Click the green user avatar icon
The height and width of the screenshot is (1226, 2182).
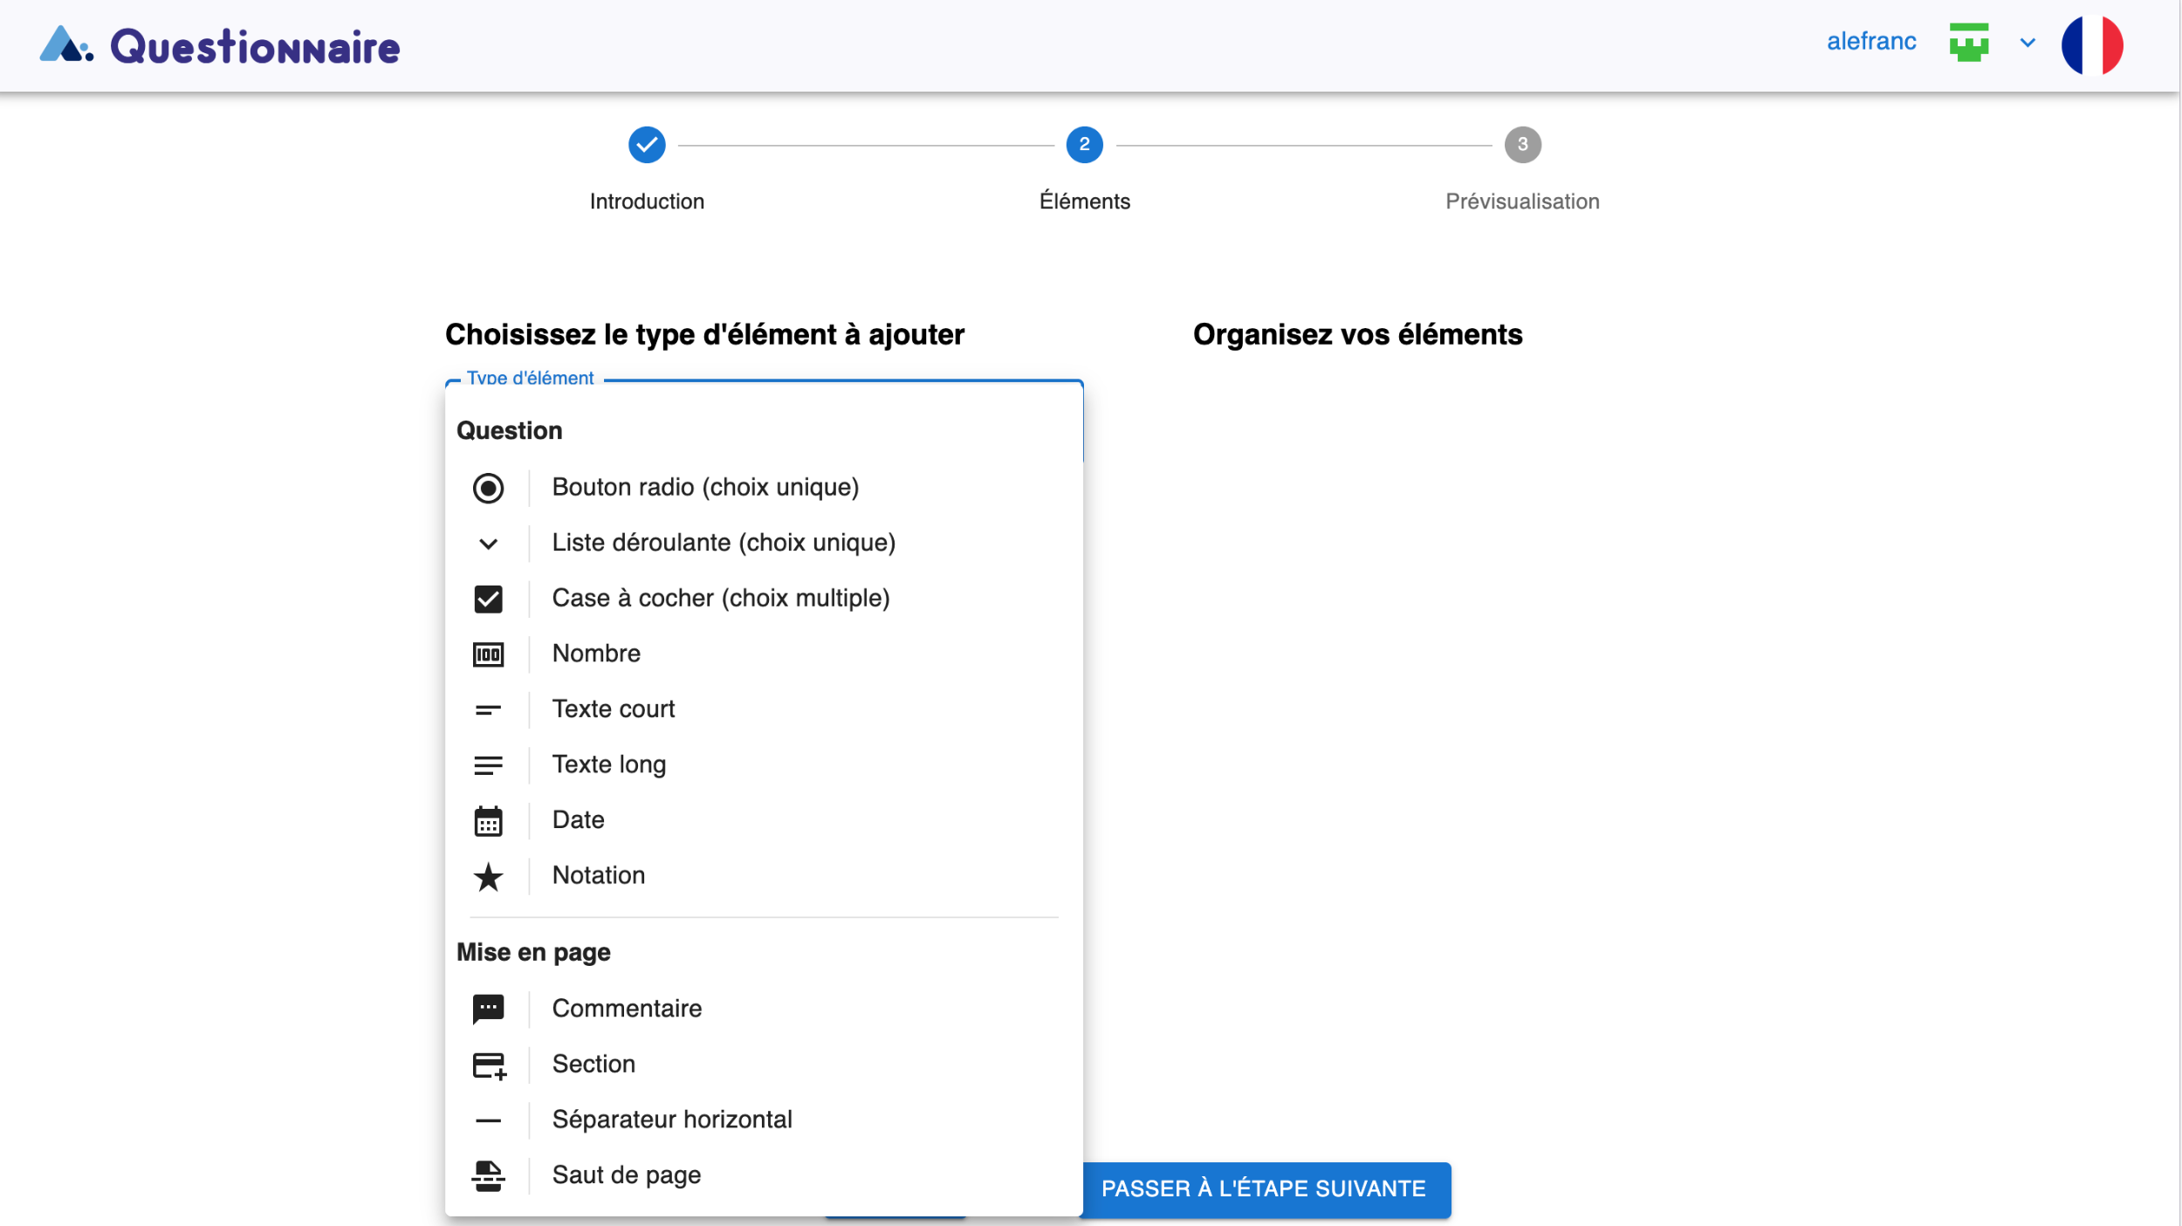coord(1968,43)
